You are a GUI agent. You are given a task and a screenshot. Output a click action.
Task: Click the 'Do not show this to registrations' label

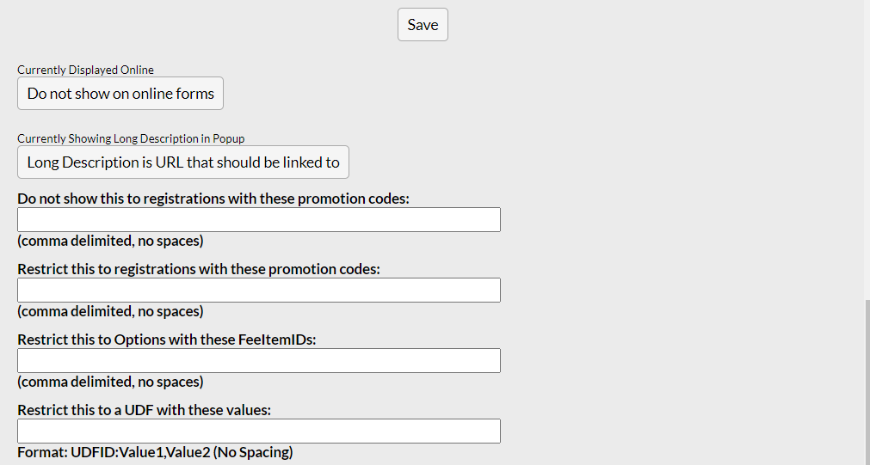(213, 199)
